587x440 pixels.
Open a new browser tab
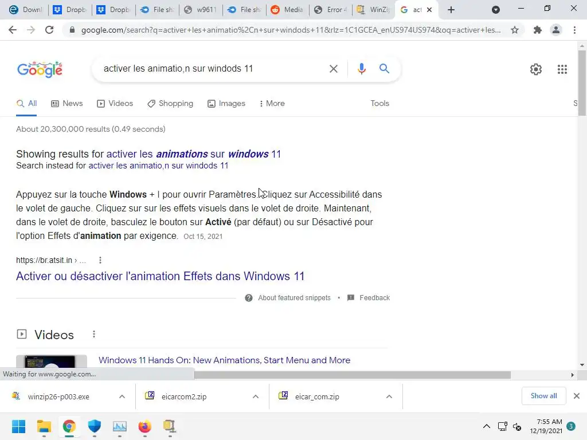[451, 10]
